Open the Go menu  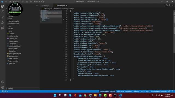pyautogui.click(x=27, y=2)
